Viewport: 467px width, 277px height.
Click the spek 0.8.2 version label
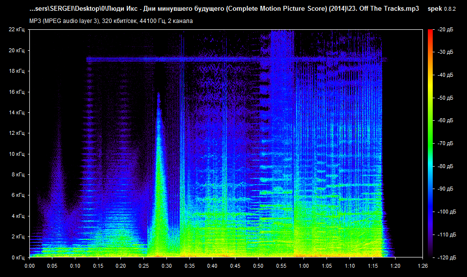point(441,9)
